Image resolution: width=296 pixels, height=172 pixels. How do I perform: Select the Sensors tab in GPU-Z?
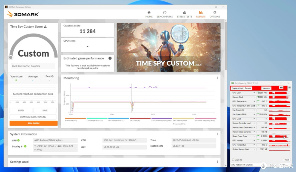pos(248,88)
